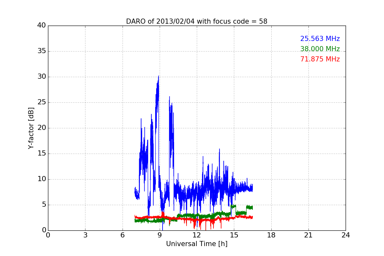Click the 'Y-factor [dB]' axis label

click(31, 128)
